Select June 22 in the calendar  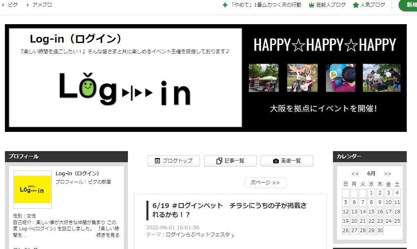[x=371, y=221]
